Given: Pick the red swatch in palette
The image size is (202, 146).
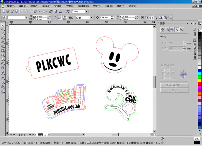Looking at the screenshot, I should click(200, 84).
